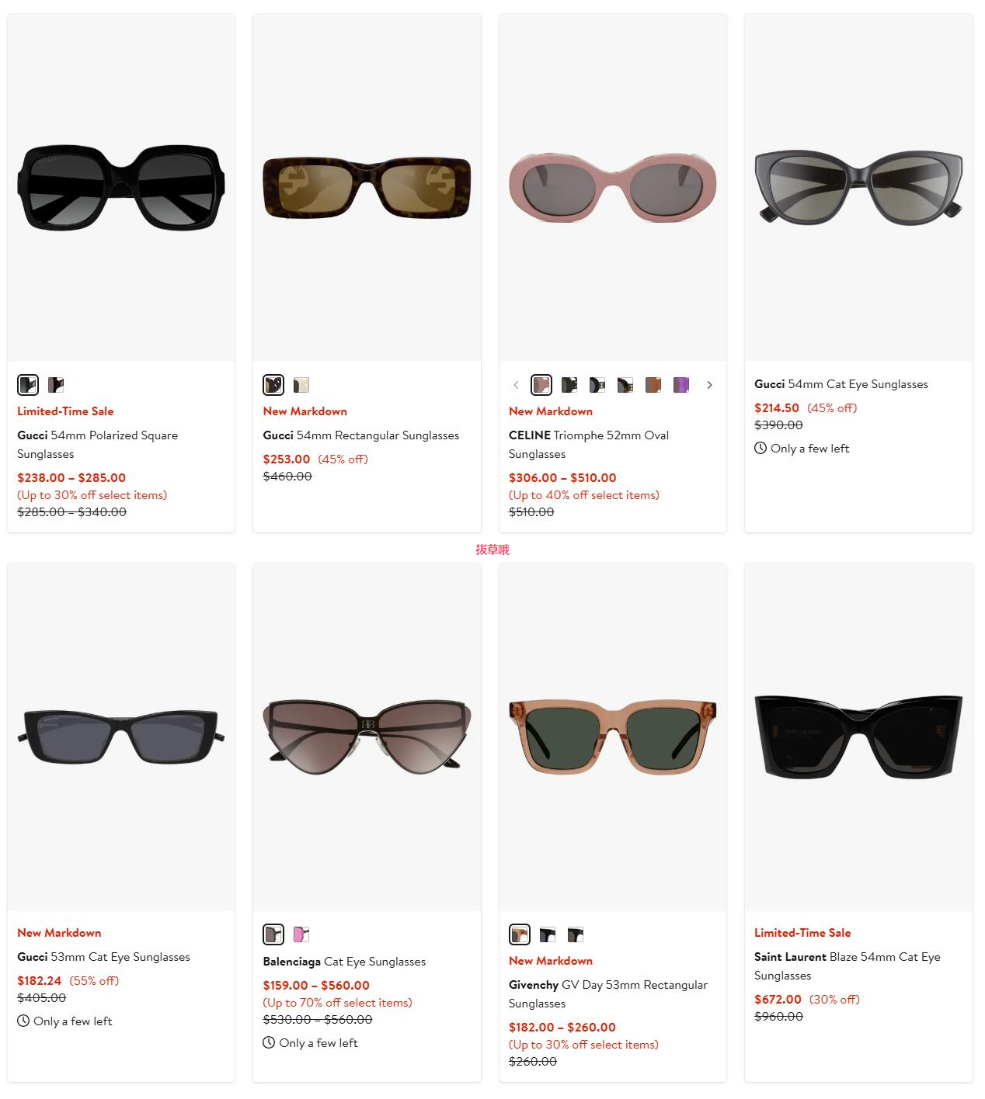985x1099 pixels.
Task: Select black swatch for Gucci Polarized Square
Action: point(28,384)
